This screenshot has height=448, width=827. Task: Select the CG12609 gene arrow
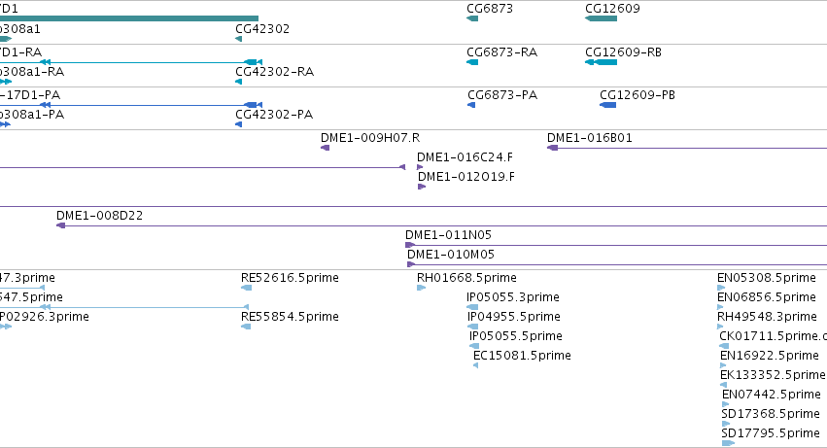coord(601,18)
